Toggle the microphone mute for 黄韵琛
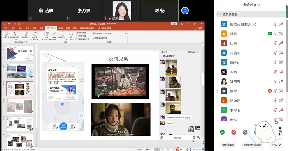This screenshot has width=288, height=151. click(275, 53)
